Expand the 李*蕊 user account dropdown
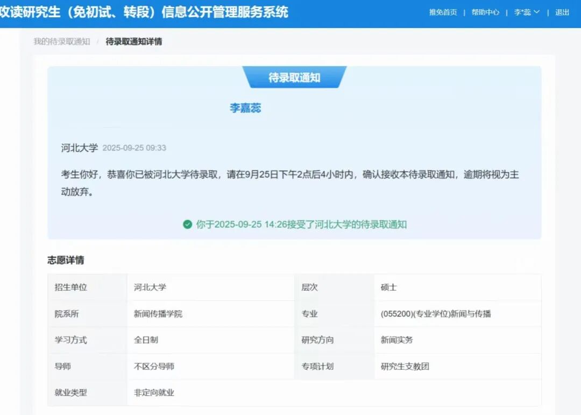Image resolution: width=581 pixels, height=415 pixels. point(526,12)
